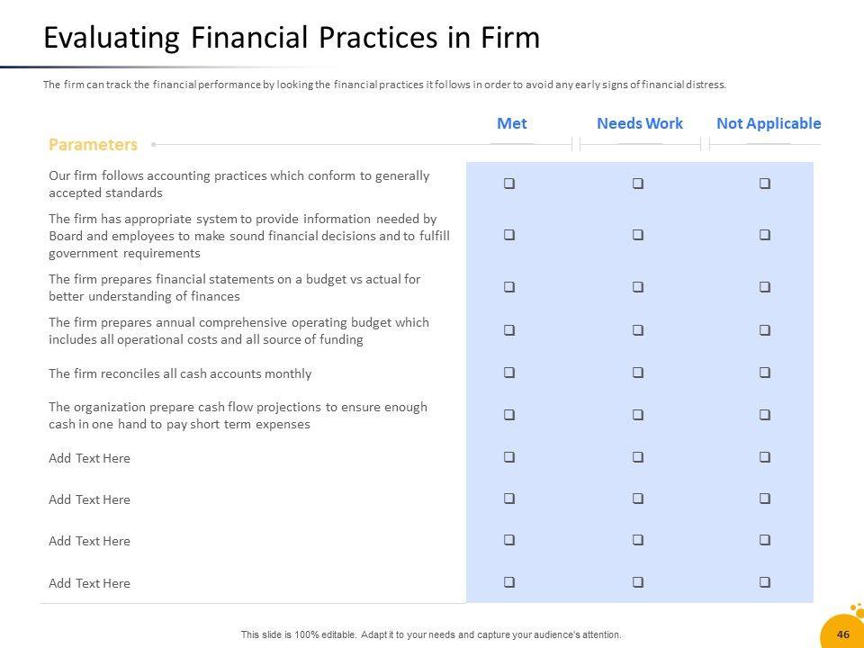Click the subtitle about tracking financial performance
Screen dimensions: 864x648
click(x=384, y=85)
